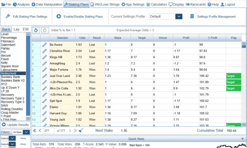Click Edit Staking Plan Settings
Image resolution: width=247 pixels, height=148 pixels.
(26, 17)
